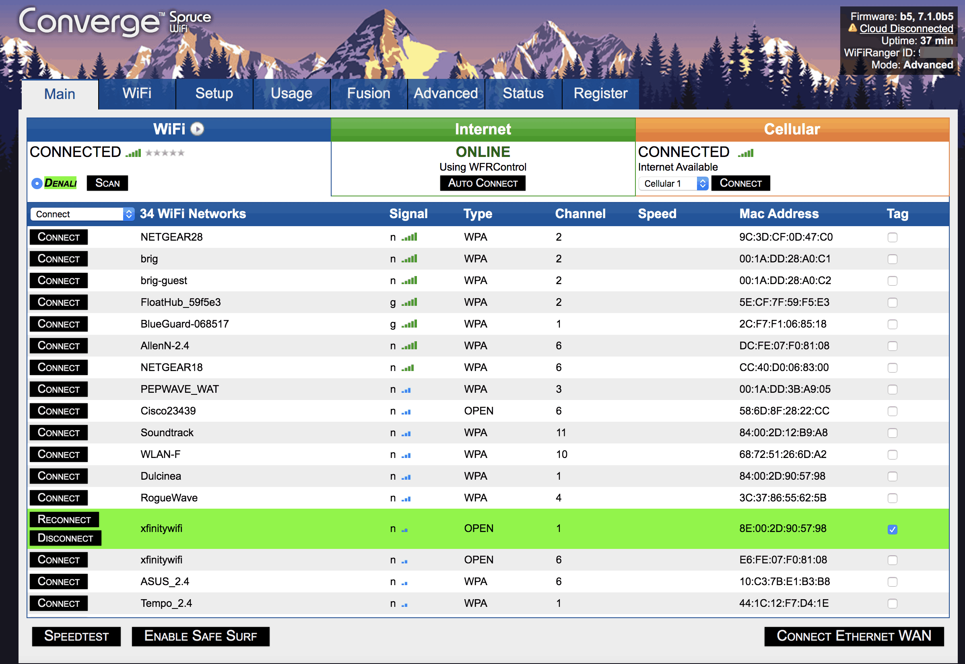This screenshot has width=965, height=664.
Task: Click MAC address E6:FE:07:F0:81:08
Action: 783,560
